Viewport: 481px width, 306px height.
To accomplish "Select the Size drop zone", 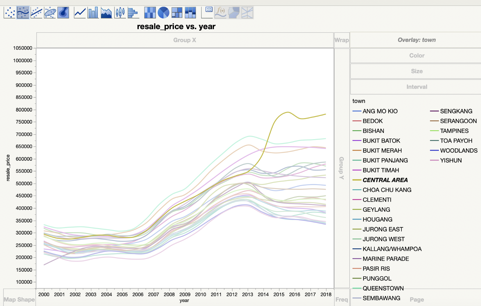I will (416, 71).
